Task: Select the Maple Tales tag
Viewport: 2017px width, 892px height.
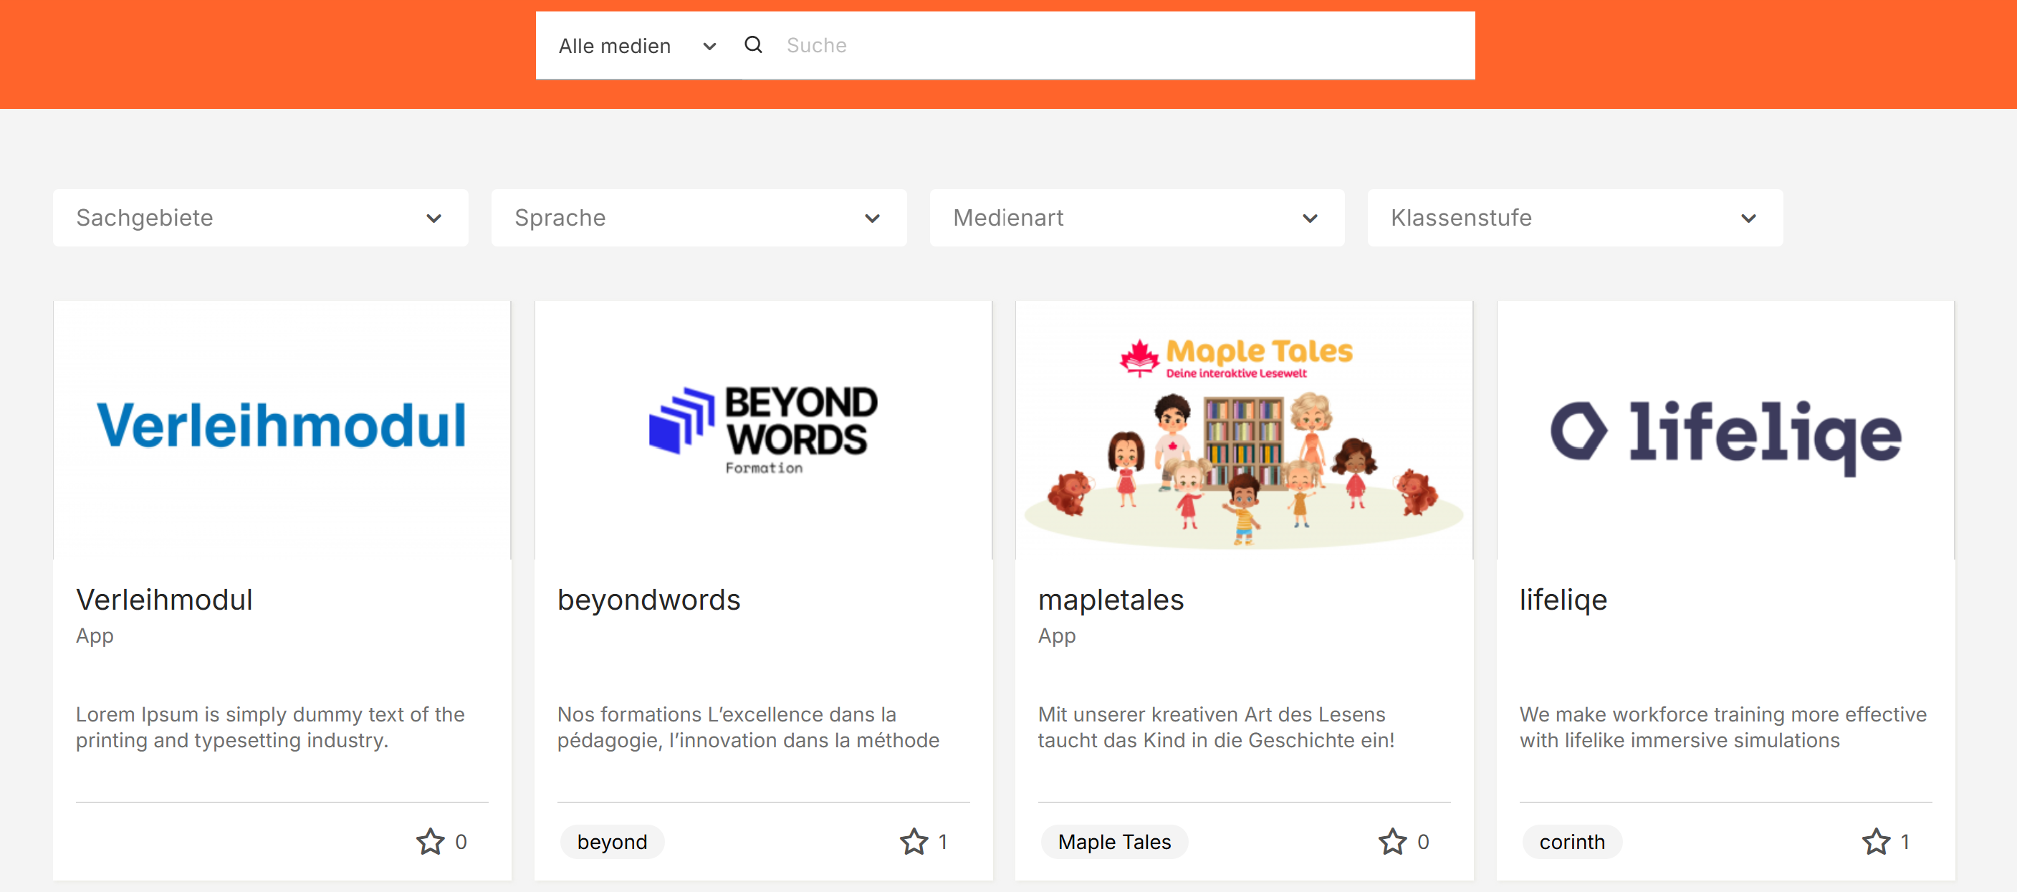Action: [1113, 841]
